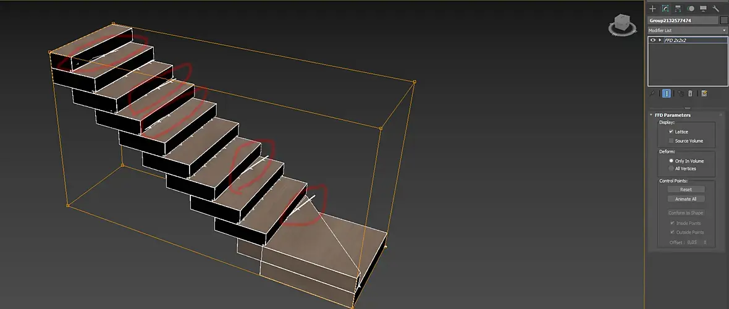Open the Create panel tab
729x309 pixels.
tap(653, 9)
